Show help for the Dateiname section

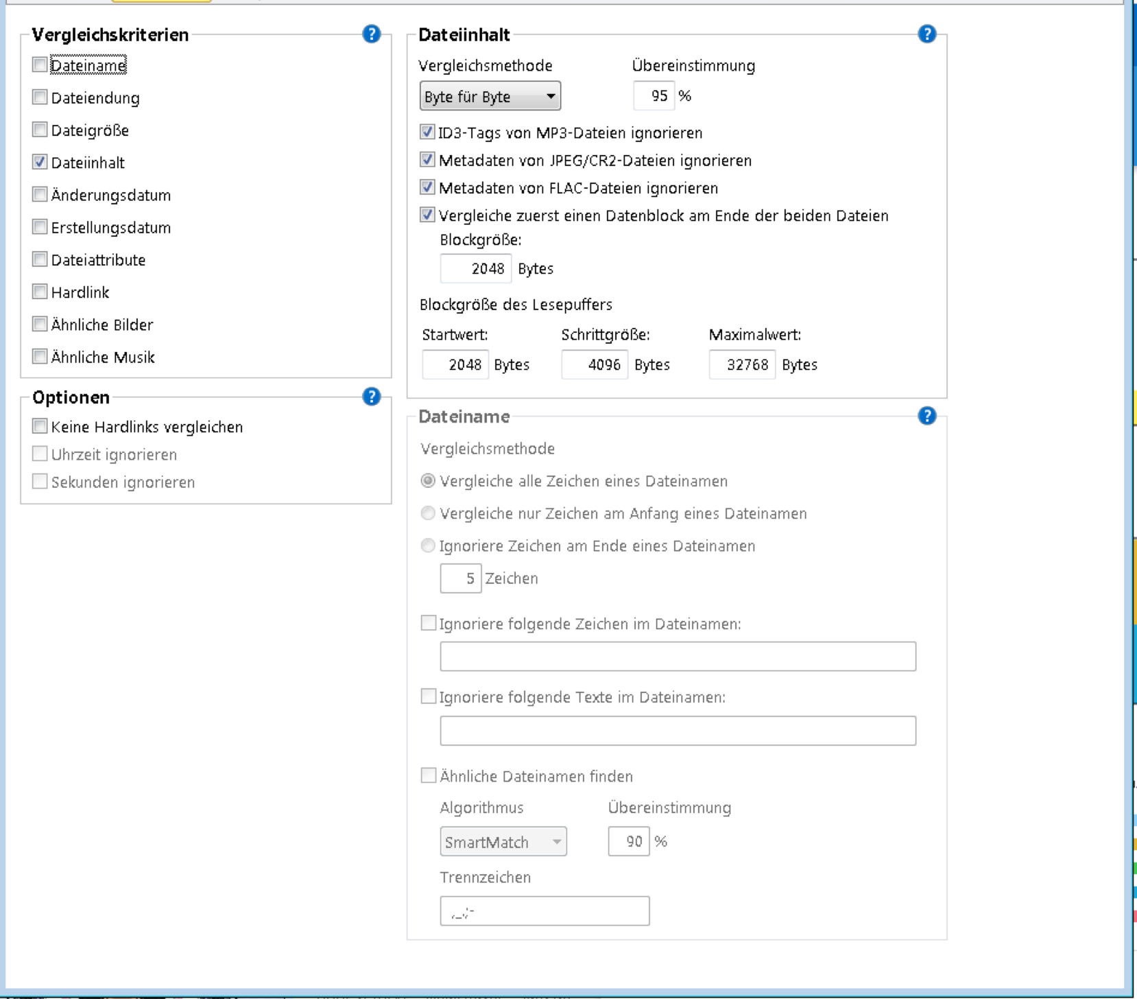pyautogui.click(x=926, y=416)
